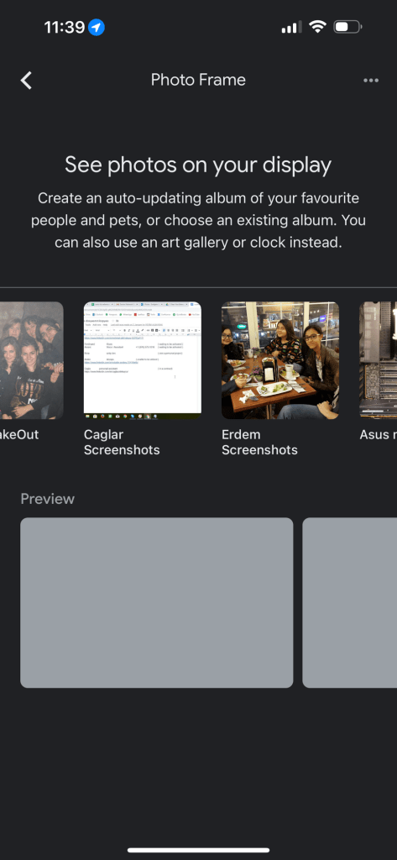The height and width of the screenshot is (860, 397).
Task: Tap the 11:39 clock in status bar
Action: [64, 27]
